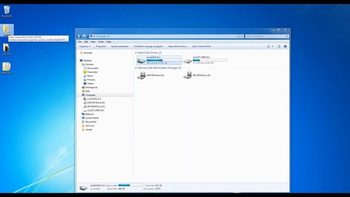This screenshot has height=197, width=350.
Task: Toggle the preview pane icon
Action: click(278, 47)
